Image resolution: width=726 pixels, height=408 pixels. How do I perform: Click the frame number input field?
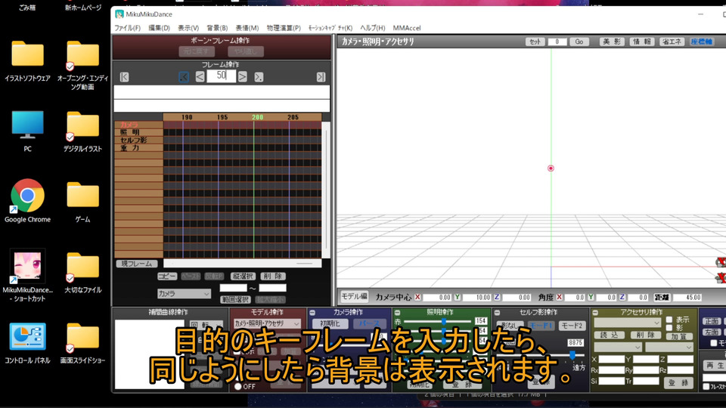(222, 76)
